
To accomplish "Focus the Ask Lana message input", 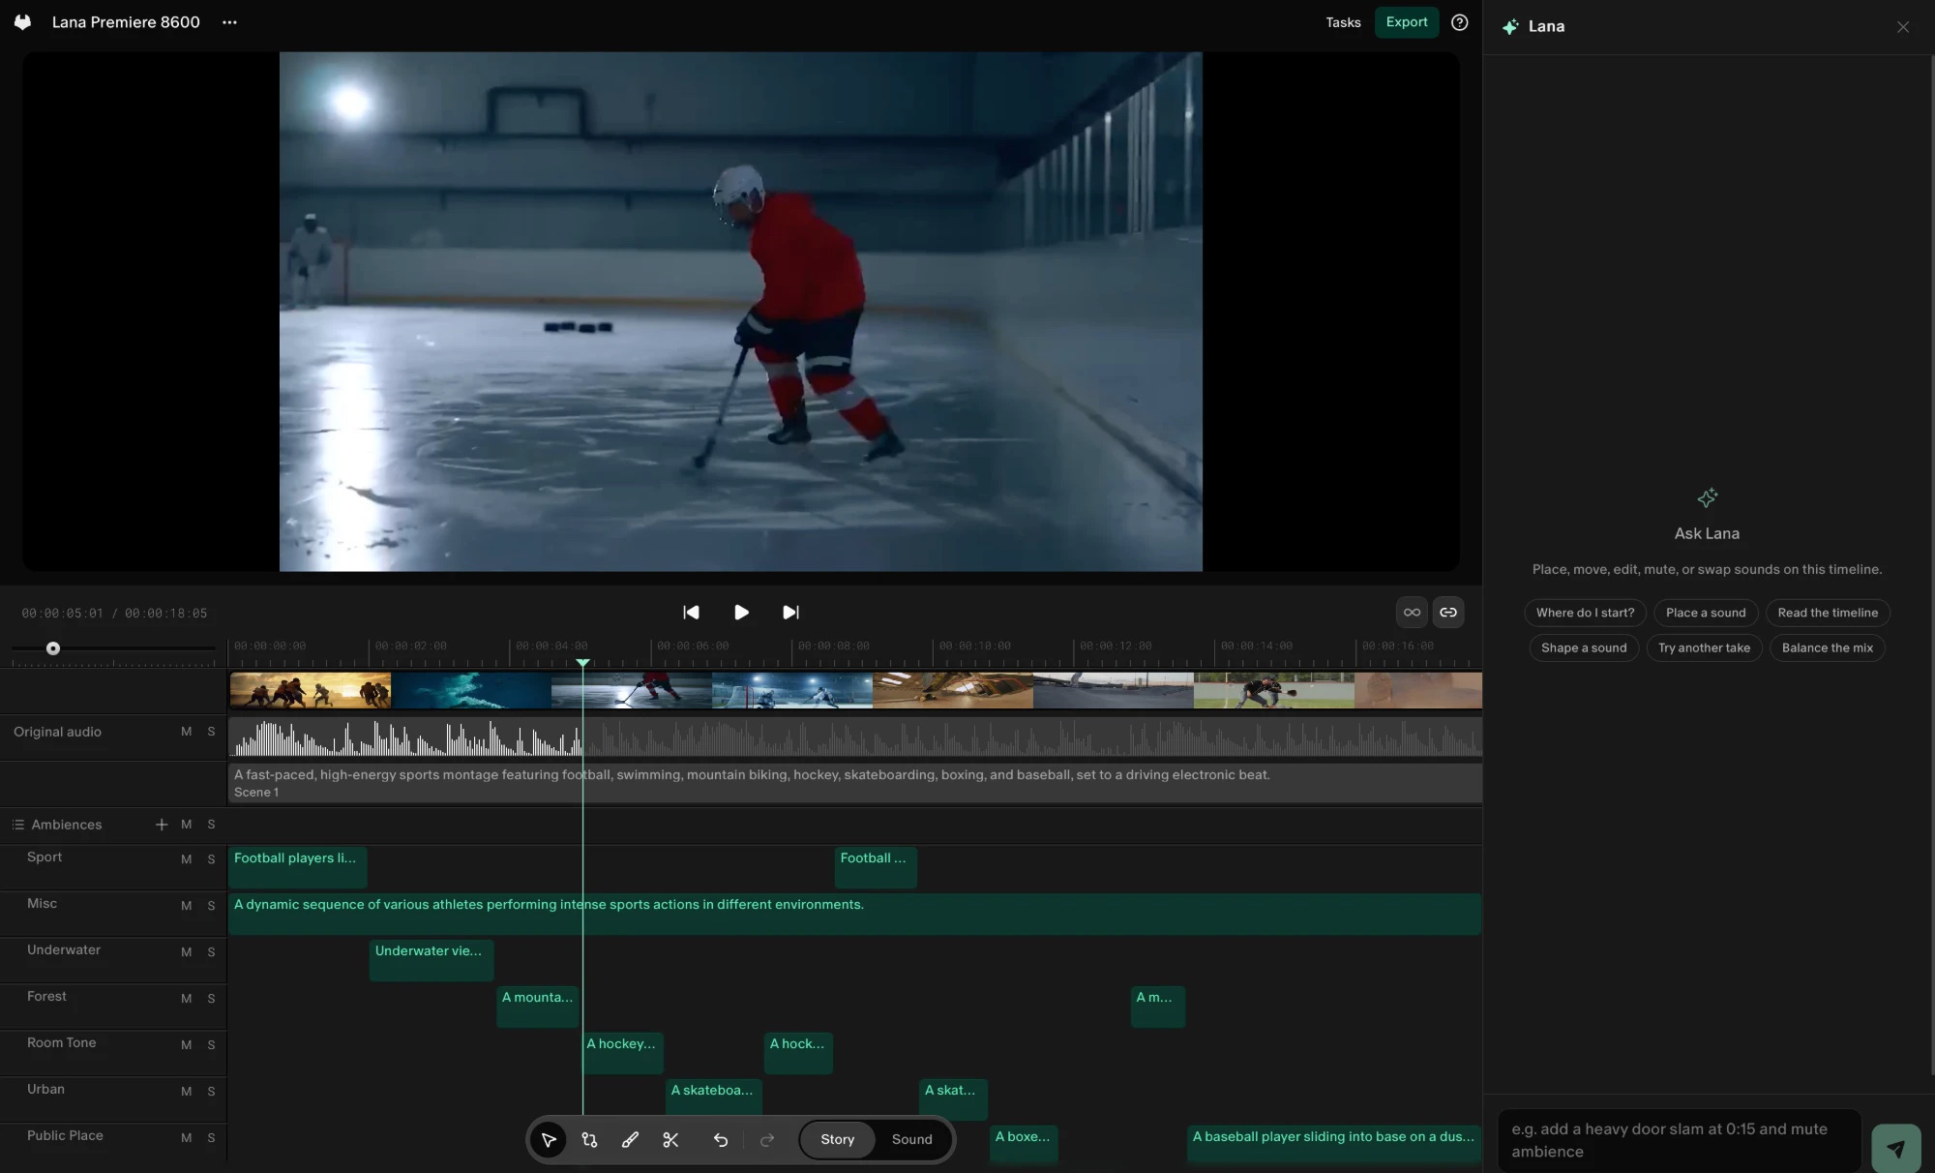I will (1679, 1141).
